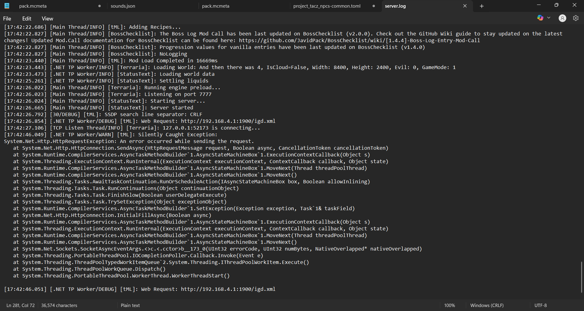Click the Plain text status indicator
Screen dimensions: 584x311
click(x=130, y=306)
